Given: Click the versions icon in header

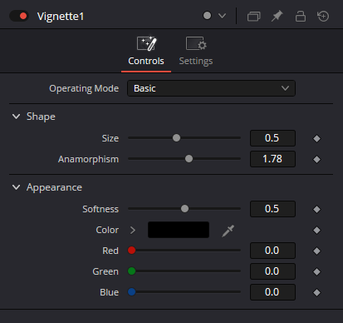Looking at the screenshot, I should pos(253,16).
